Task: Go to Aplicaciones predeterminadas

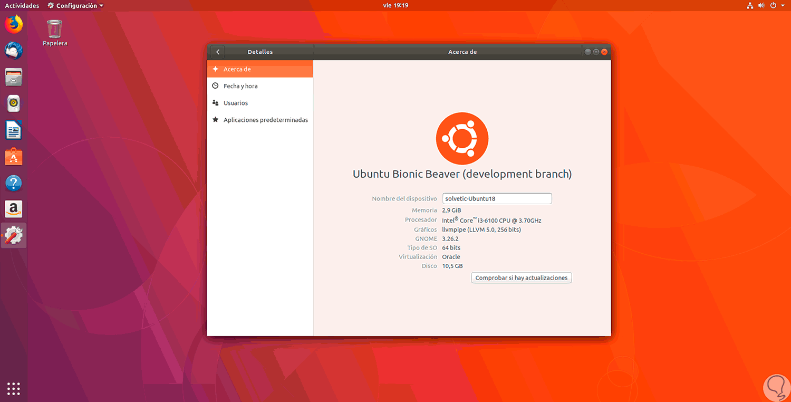Action: tap(260, 120)
